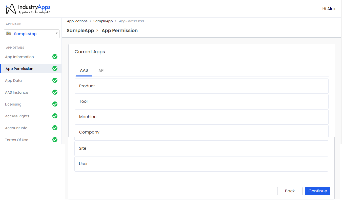Click the Current Apps heading
The height and width of the screenshot is (209, 342).
(90, 52)
